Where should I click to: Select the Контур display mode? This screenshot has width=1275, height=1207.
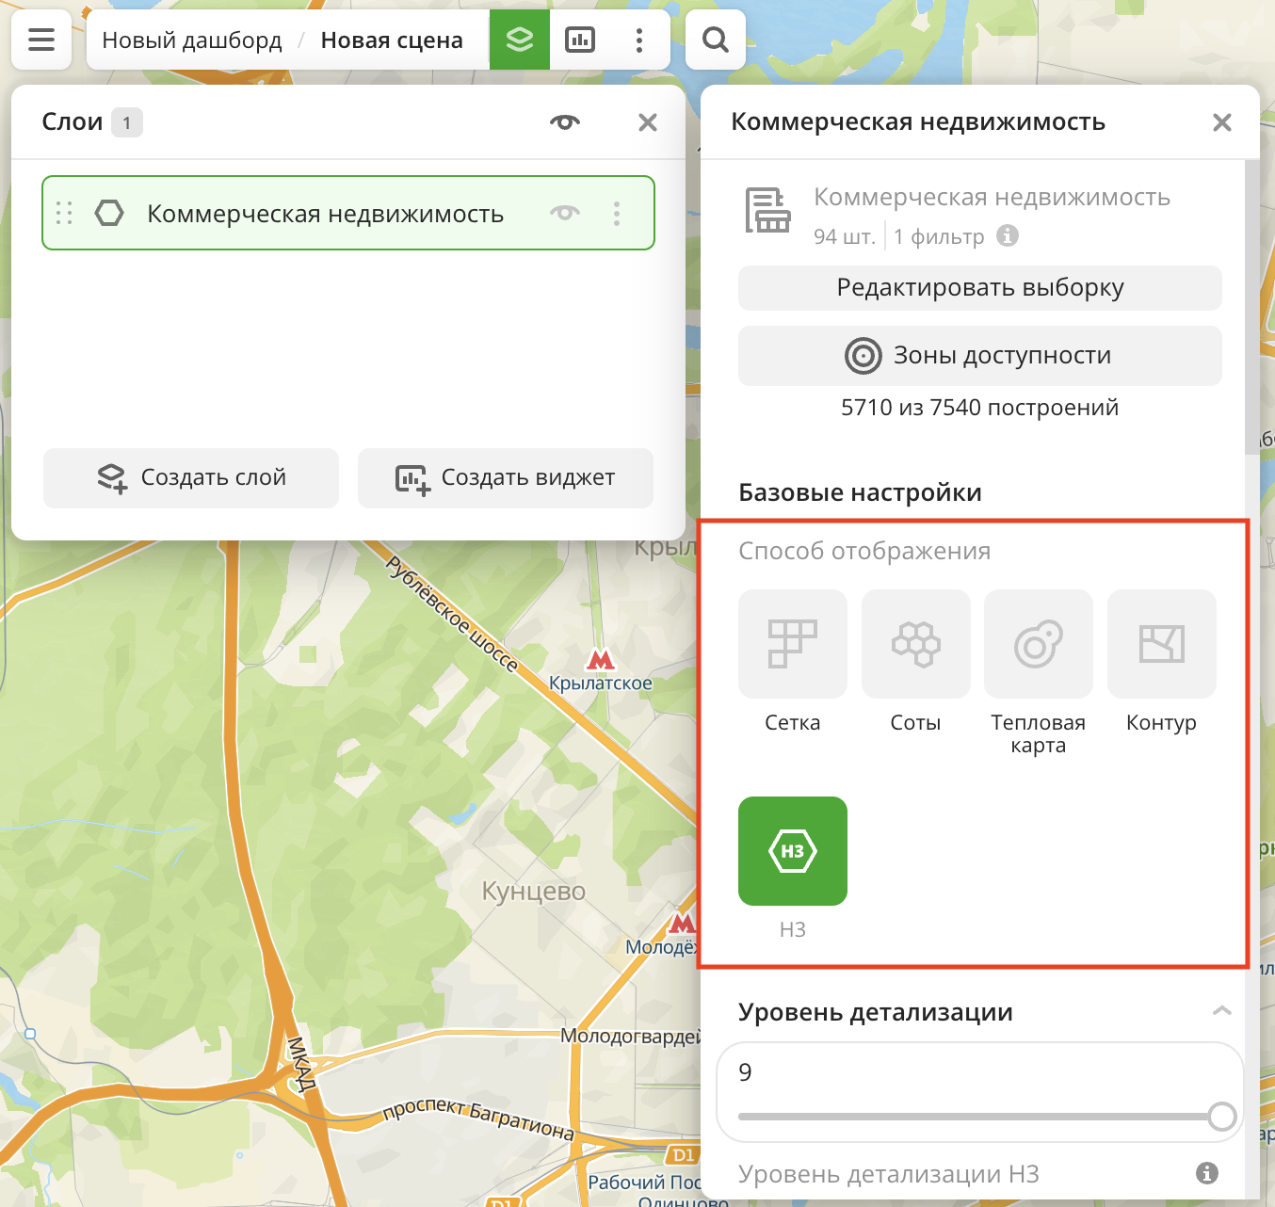(x=1161, y=644)
